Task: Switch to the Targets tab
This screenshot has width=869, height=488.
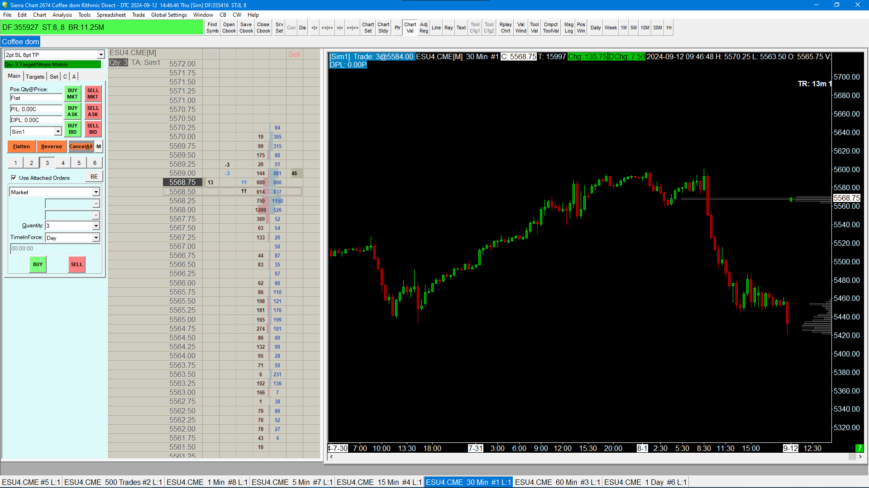Action: tap(35, 76)
